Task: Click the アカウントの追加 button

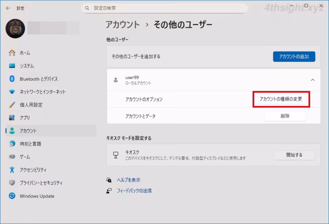Action: 294,56
